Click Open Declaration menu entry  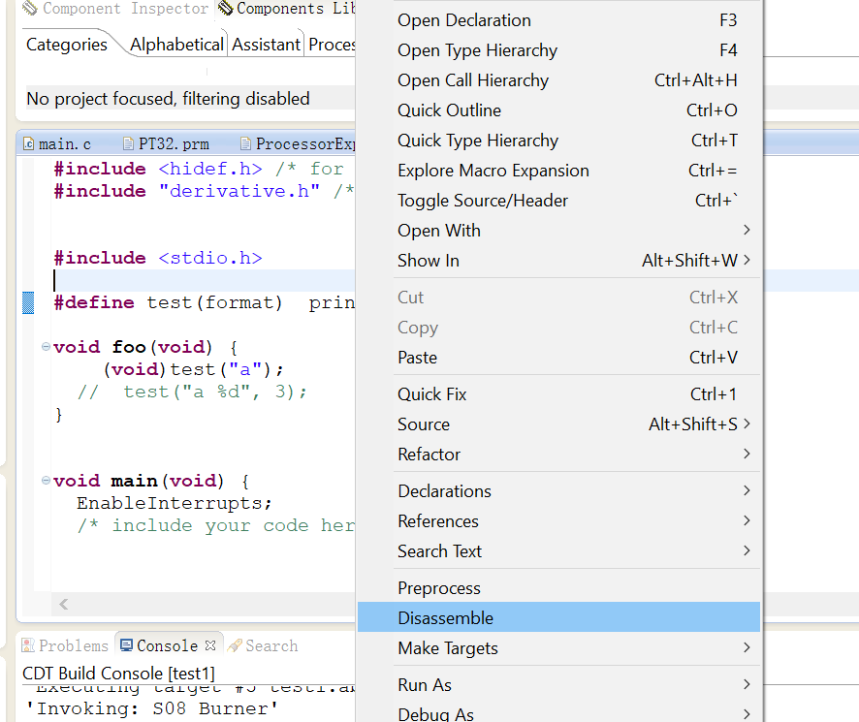[464, 20]
